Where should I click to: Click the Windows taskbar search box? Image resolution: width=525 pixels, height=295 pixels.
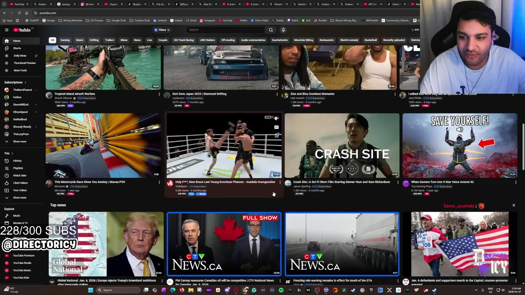coord(117,290)
